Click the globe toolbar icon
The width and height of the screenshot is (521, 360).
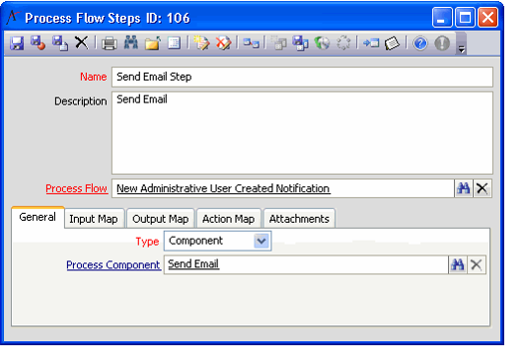(322, 43)
